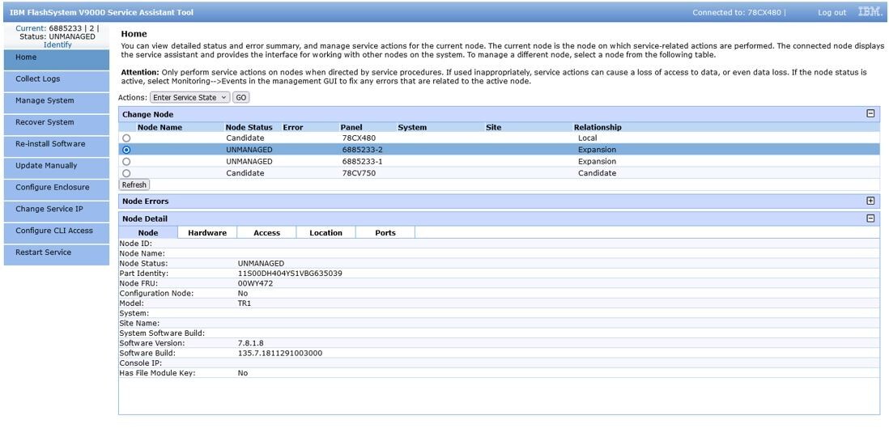Click Software Version value 7.8.1.8
This screenshot has height=437, width=889.
pos(251,343)
